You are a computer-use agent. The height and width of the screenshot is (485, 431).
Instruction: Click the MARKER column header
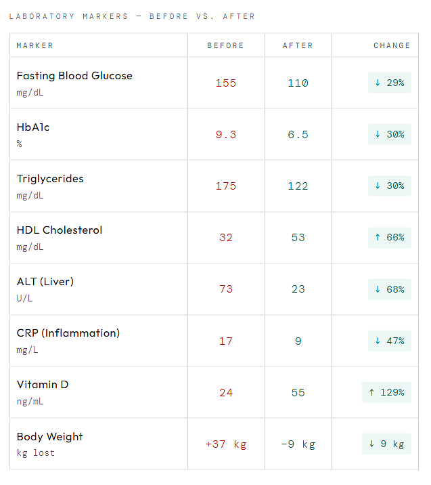pyautogui.click(x=35, y=45)
